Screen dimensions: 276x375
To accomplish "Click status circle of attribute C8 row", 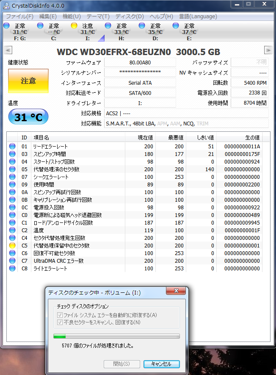I will (12, 268).
